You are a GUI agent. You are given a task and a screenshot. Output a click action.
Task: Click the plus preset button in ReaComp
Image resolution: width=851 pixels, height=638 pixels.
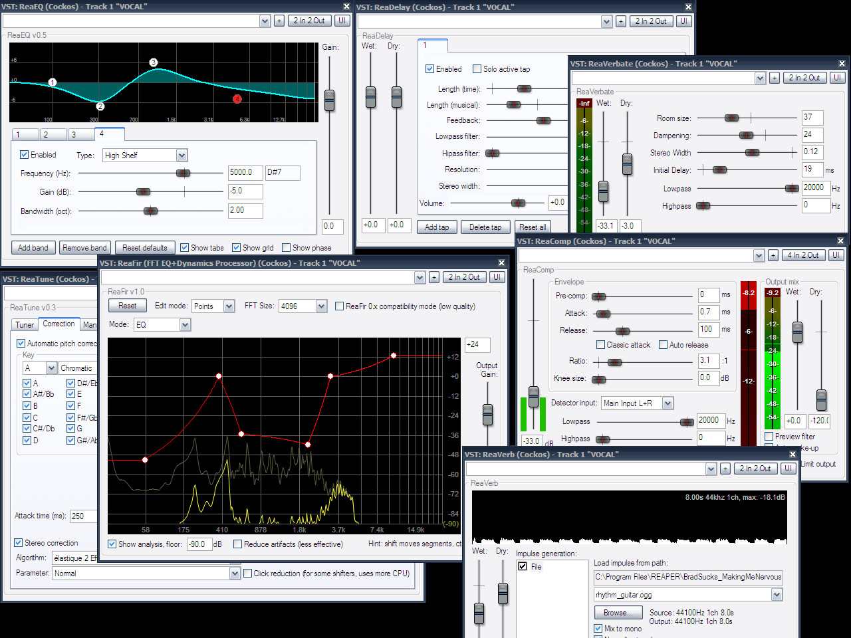click(x=773, y=255)
